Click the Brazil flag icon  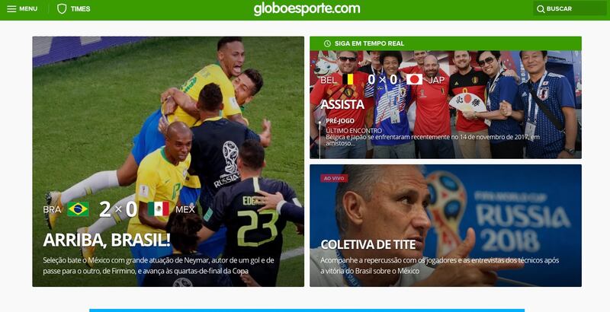78,209
